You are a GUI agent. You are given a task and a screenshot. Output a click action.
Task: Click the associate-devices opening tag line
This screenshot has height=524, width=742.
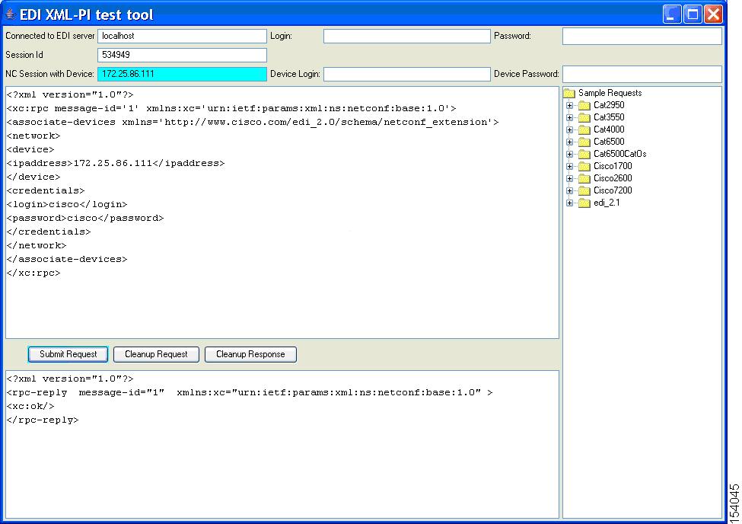253,122
